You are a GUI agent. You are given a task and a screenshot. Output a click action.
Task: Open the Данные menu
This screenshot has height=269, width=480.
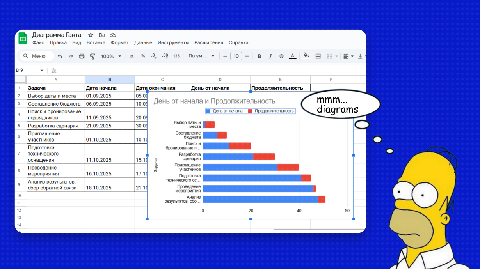143,43
